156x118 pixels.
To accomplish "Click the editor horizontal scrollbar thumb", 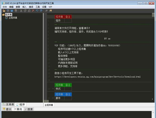I will pyautogui.click(x=46, y=101).
